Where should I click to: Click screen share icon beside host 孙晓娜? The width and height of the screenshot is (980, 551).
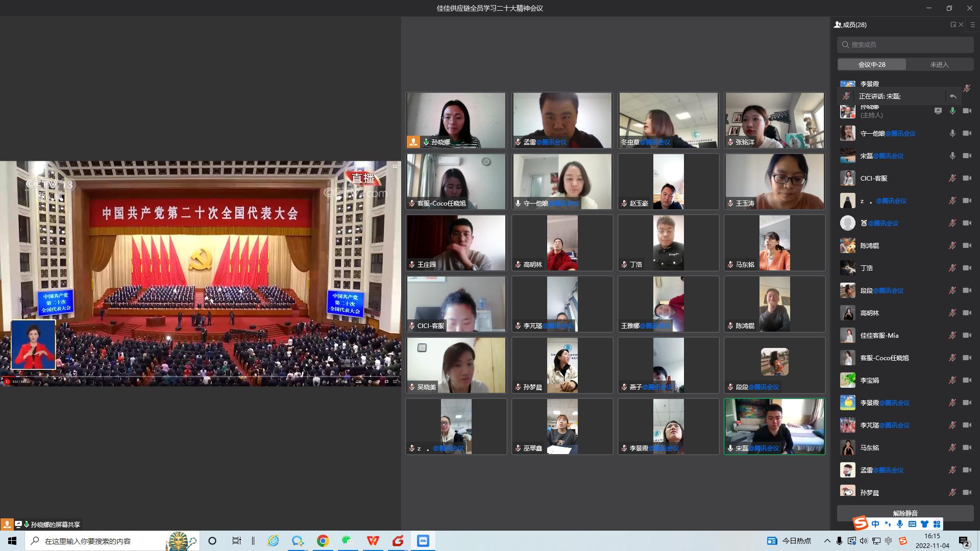click(938, 111)
